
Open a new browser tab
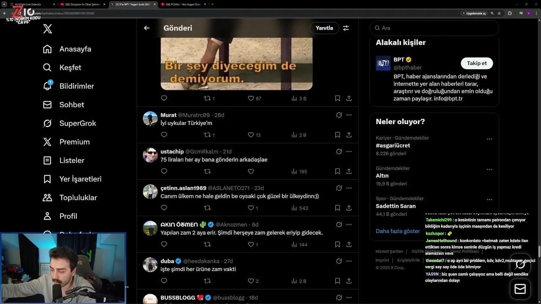pyautogui.click(x=212, y=4)
